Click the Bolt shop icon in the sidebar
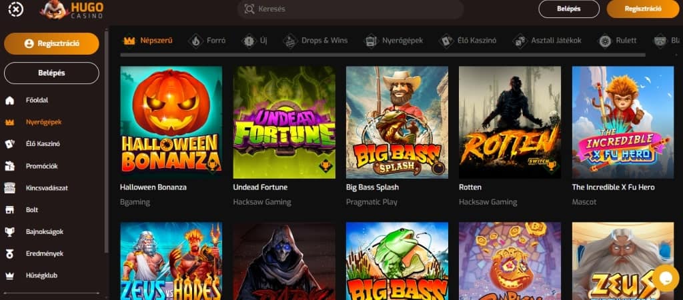The width and height of the screenshot is (683, 300). pyautogui.click(x=9, y=210)
